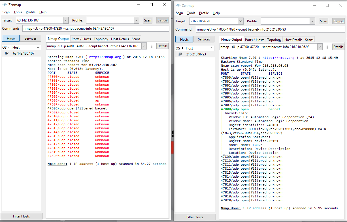Open Profile menu in right window

[204, 13]
